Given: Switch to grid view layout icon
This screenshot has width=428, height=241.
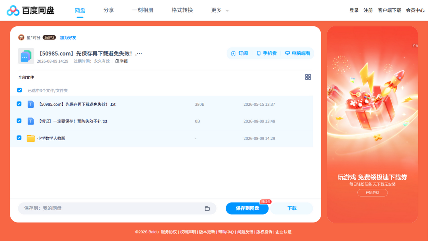Looking at the screenshot, I should tap(308, 77).
